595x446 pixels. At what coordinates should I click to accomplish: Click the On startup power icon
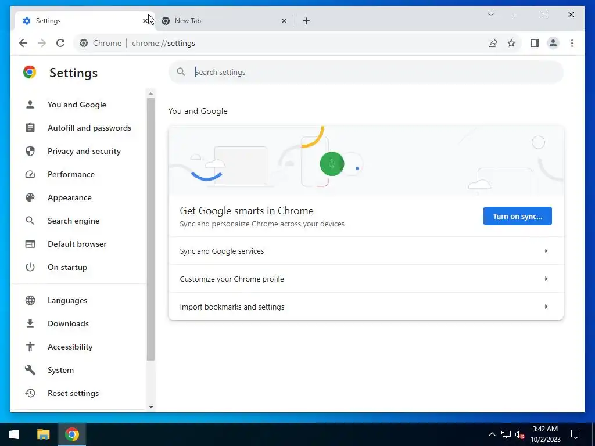click(30, 267)
